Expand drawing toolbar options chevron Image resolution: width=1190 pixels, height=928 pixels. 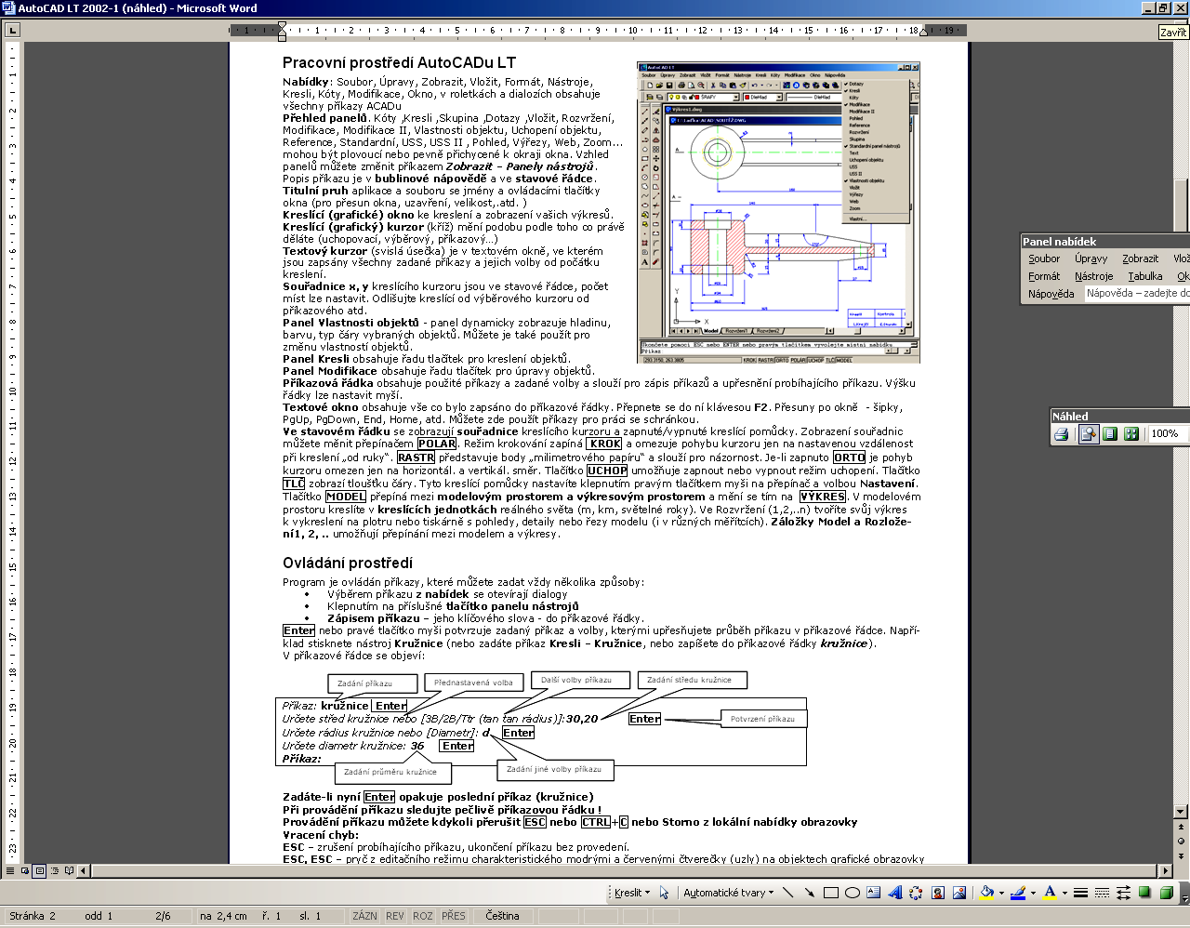coord(1183,894)
